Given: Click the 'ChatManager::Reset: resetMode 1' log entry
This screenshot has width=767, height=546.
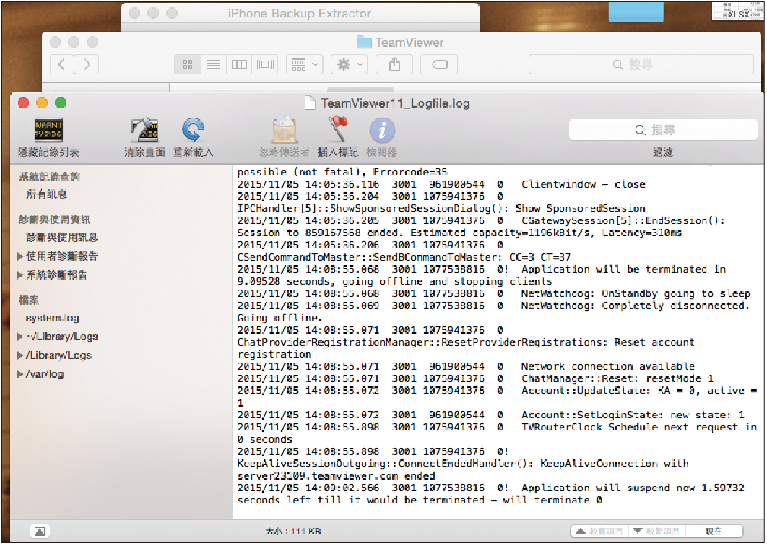Looking at the screenshot, I should (x=617, y=378).
